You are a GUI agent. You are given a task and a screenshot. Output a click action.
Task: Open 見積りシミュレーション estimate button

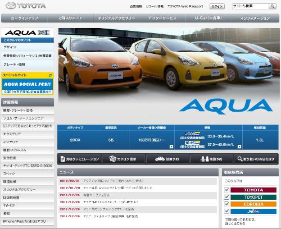point(80,159)
